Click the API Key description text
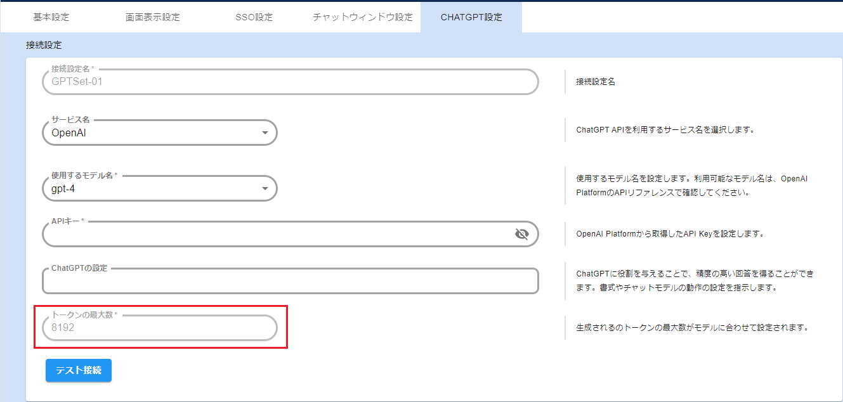843x402 pixels. coord(669,234)
